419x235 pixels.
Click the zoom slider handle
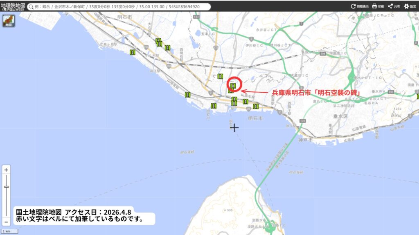click(x=6, y=186)
